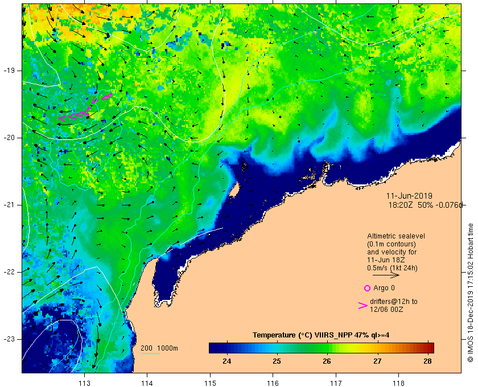Click the colorbar tick label 24
This screenshot has width=478, height=387.
tap(227, 361)
